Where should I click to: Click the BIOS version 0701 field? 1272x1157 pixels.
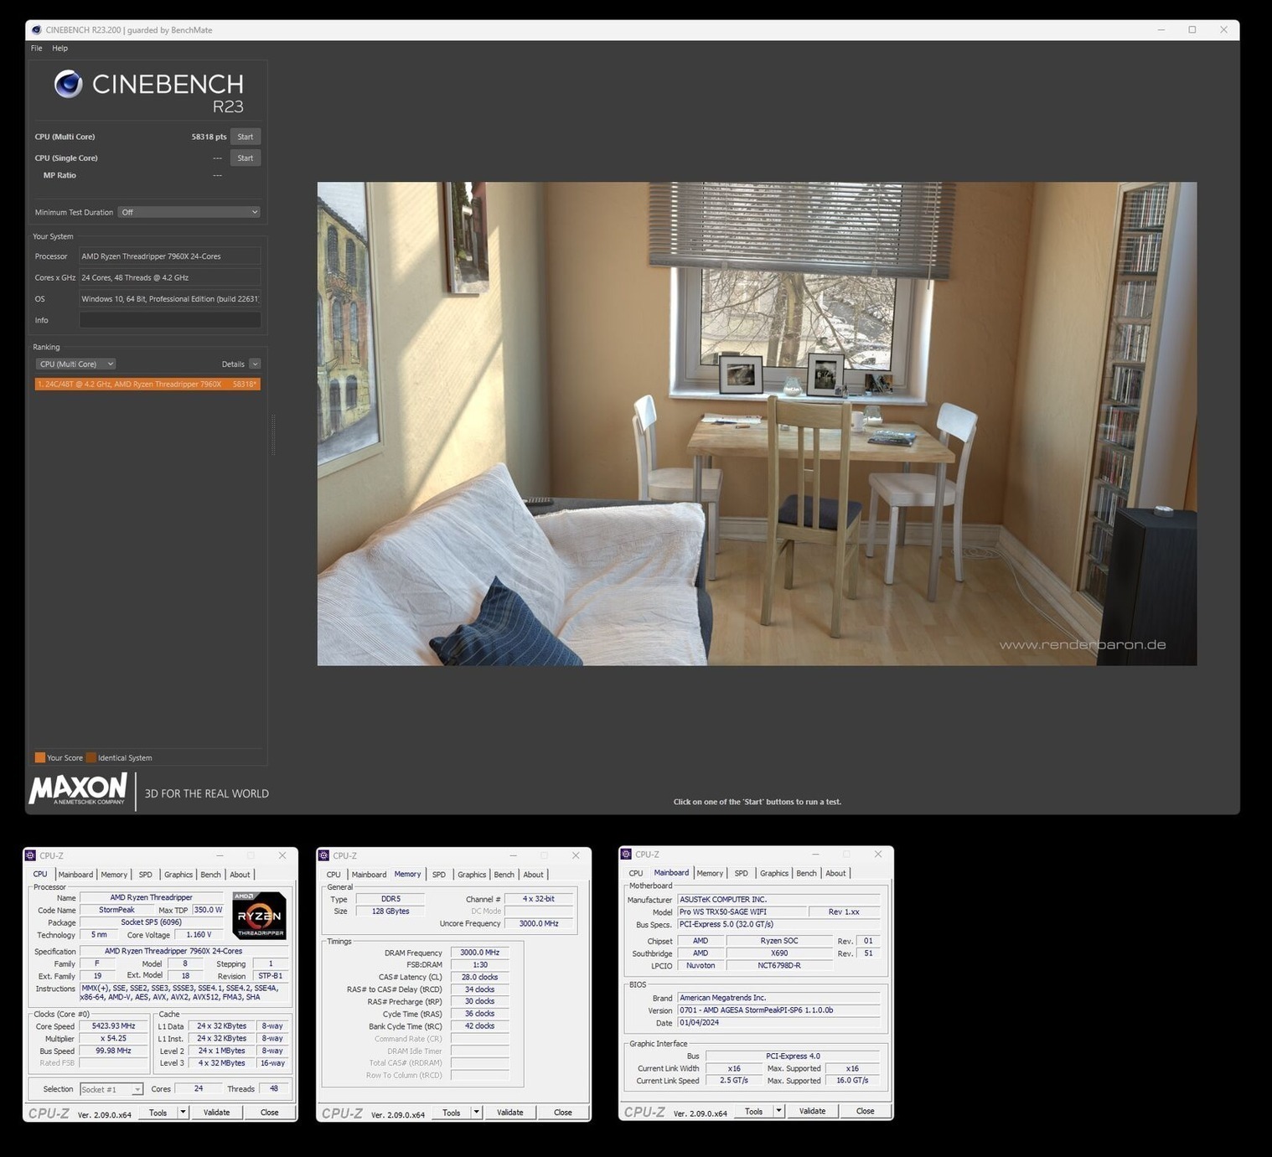(x=778, y=1010)
